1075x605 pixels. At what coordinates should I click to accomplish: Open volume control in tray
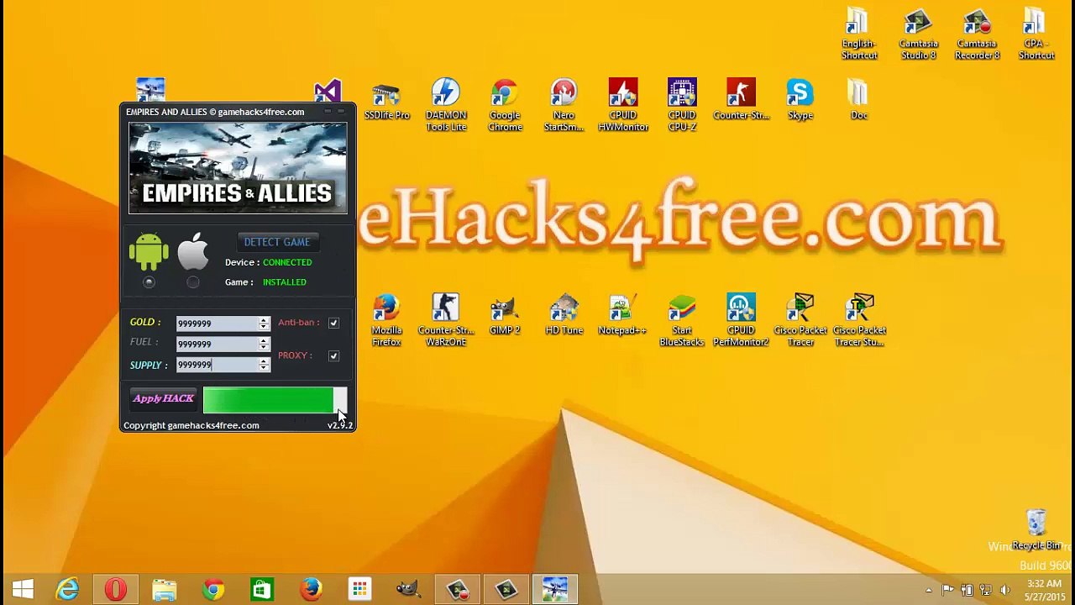[x=1005, y=590]
